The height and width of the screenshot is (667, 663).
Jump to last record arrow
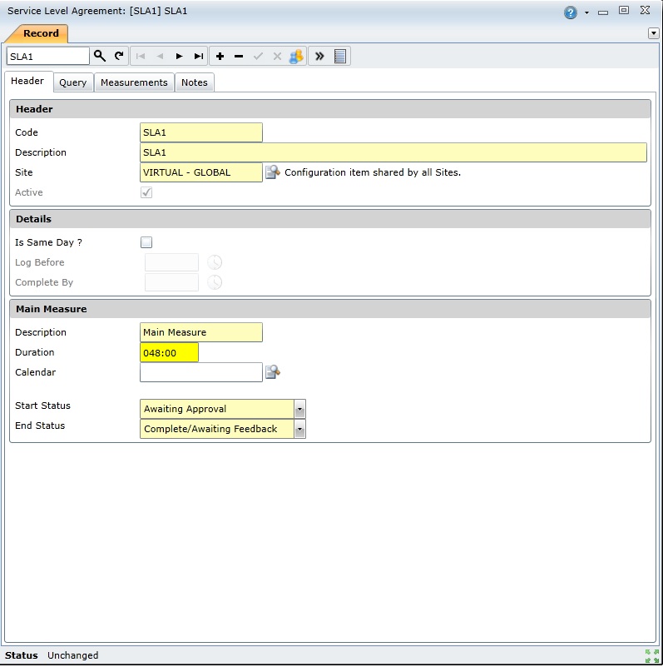pyautogui.click(x=199, y=56)
